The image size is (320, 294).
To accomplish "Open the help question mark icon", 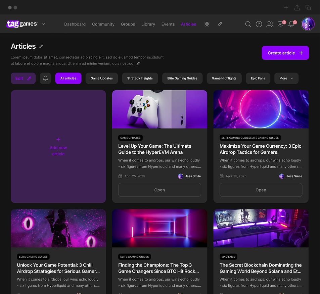I will pos(259,24).
